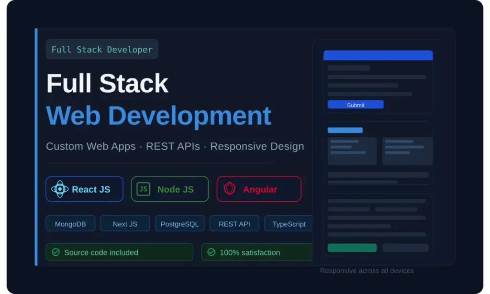
Task: Click the gray button beside the green button
Action: [x=405, y=248]
